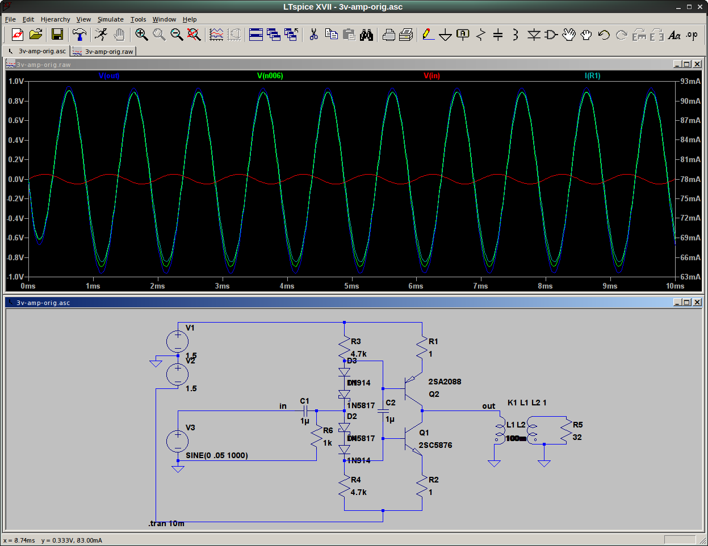Click the Zoom Full Extents crossed magnifier icon

click(x=194, y=35)
